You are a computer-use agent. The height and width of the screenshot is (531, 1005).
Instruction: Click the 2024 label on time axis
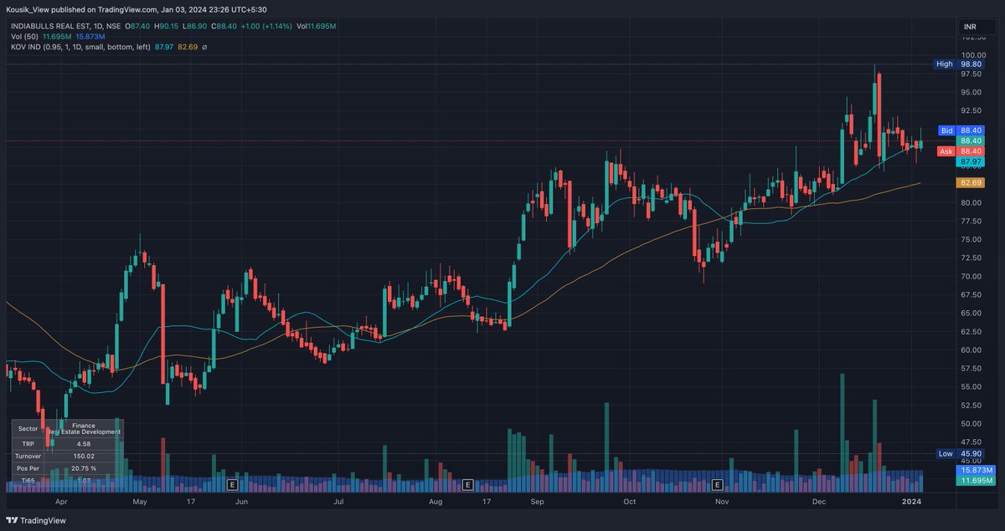911,502
